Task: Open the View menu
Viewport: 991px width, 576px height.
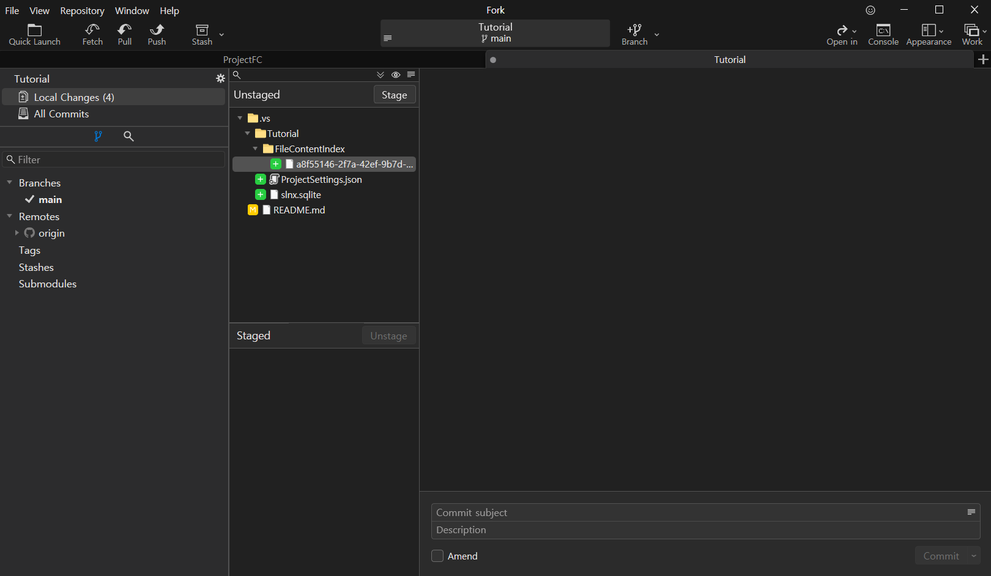Action: [x=40, y=10]
